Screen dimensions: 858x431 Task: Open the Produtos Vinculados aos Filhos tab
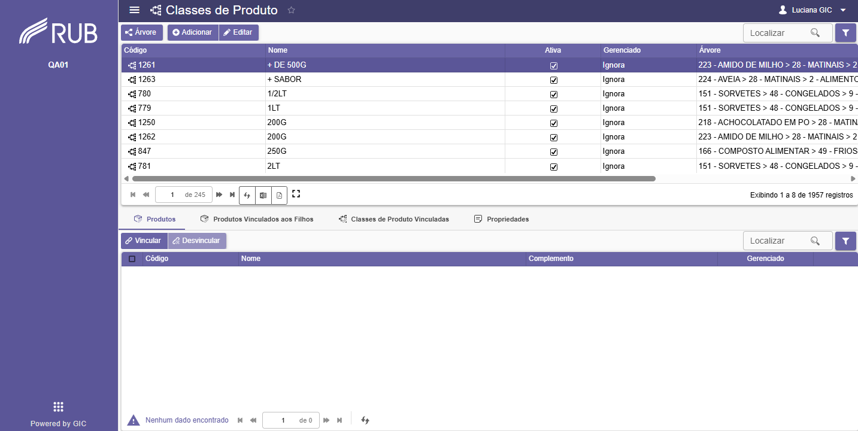(x=257, y=219)
